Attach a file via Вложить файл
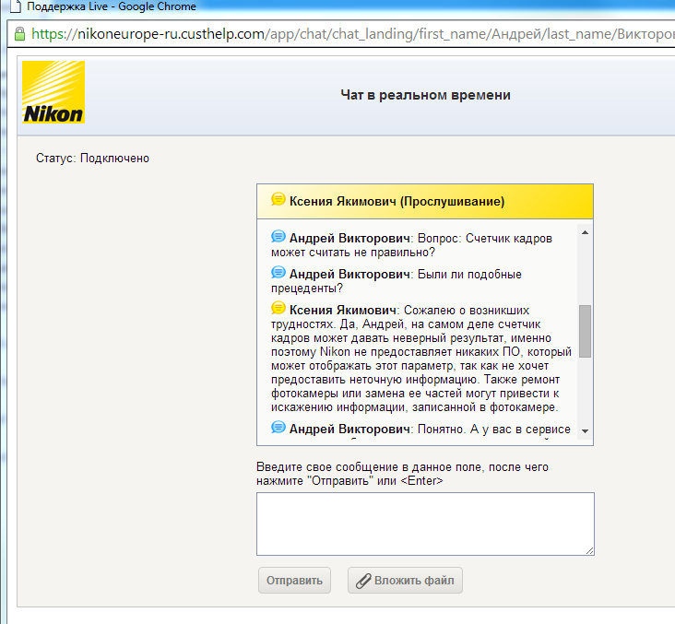Screen dimensions: 675x624 click(x=405, y=581)
